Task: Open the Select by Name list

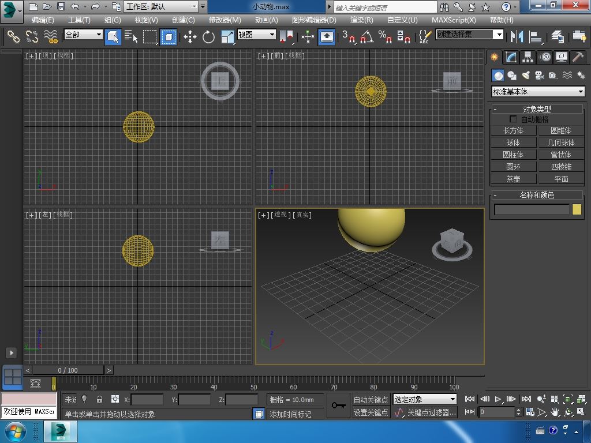Action: pos(131,36)
